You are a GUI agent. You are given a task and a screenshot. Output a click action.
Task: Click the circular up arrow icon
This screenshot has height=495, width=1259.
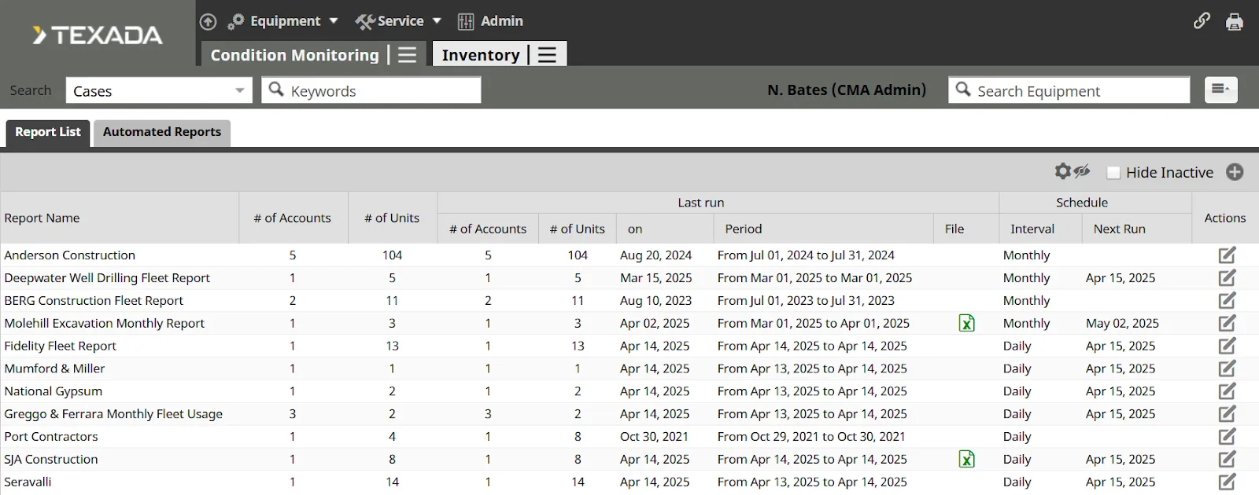tap(208, 22)
